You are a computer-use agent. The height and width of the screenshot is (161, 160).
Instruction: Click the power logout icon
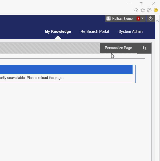pyautogui.click(x=150, y=19)
